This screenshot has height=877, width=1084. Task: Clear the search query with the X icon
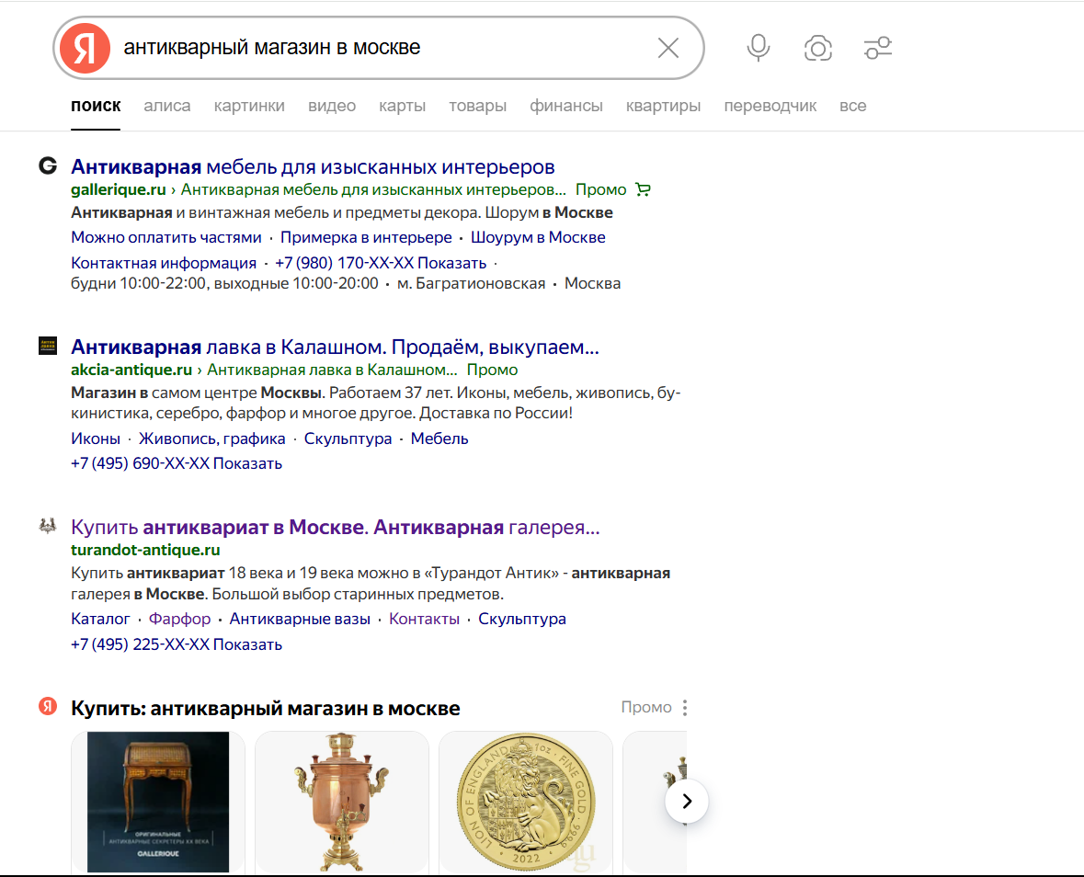click(x=668, y=49)
